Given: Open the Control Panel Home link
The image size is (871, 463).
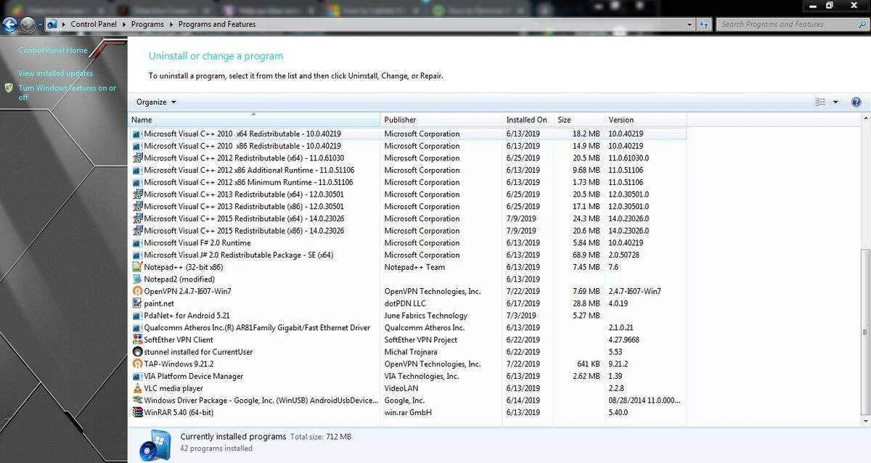Looking at the screenshot, I should (x=52, y=51).
